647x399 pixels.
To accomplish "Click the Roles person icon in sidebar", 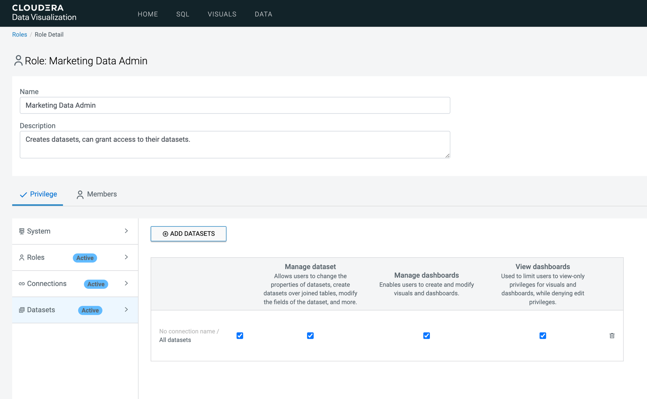I will 22,258.
